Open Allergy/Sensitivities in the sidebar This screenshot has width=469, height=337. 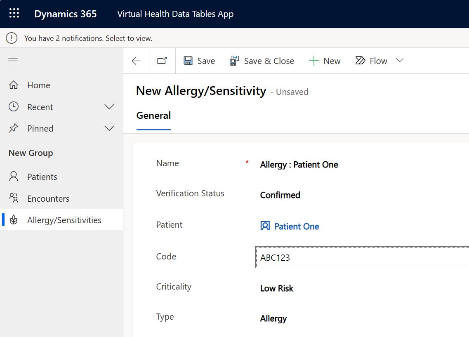point(61,219)
